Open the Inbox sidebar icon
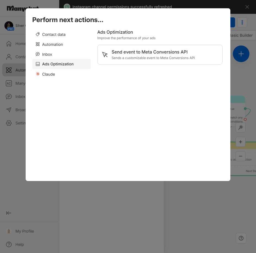Viewport: 256px width, 253px height. tap(9, 97)
